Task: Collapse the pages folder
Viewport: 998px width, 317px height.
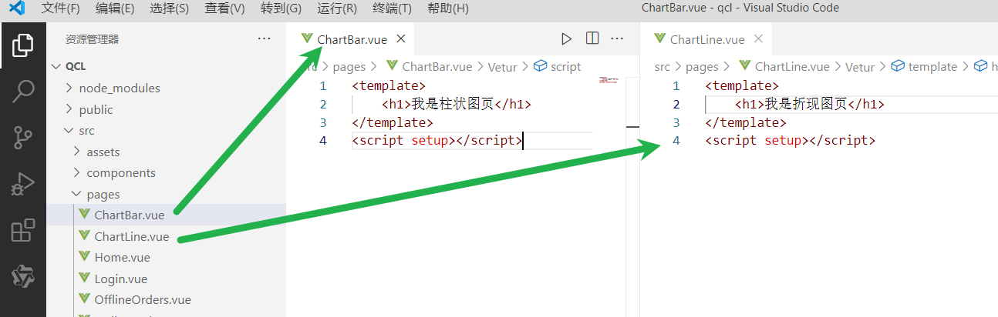Action: (76, 195)
